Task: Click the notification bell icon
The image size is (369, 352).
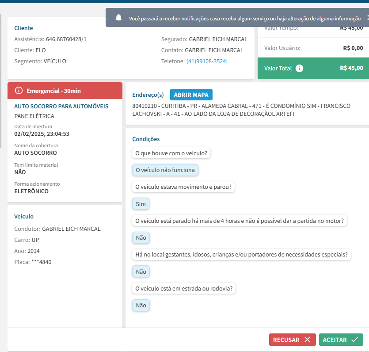Action: click(x=118, y=18)
